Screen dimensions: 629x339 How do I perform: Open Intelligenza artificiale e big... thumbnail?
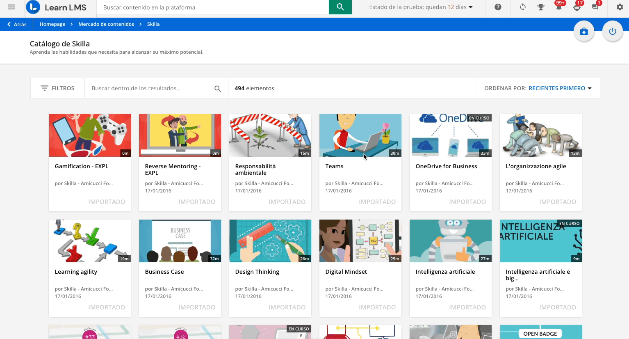pyautogui.click(x=541, y=241)
